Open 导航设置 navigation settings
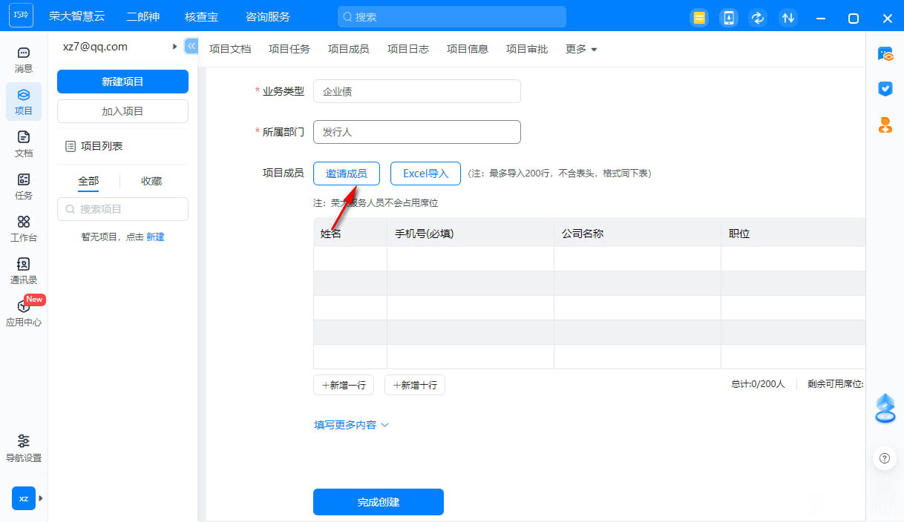904x522 pixels. click(x=24, y=448)
